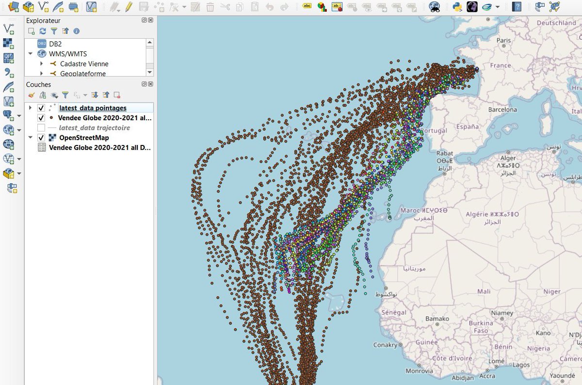Click the New virtual layer toolbar icon
The width and height of the screenshot is (582, 385).
[91, 6]
